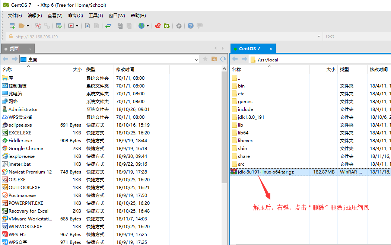Select the parent directory '..' entry
The width and height of the screenshot is (391, 245).
239,78
